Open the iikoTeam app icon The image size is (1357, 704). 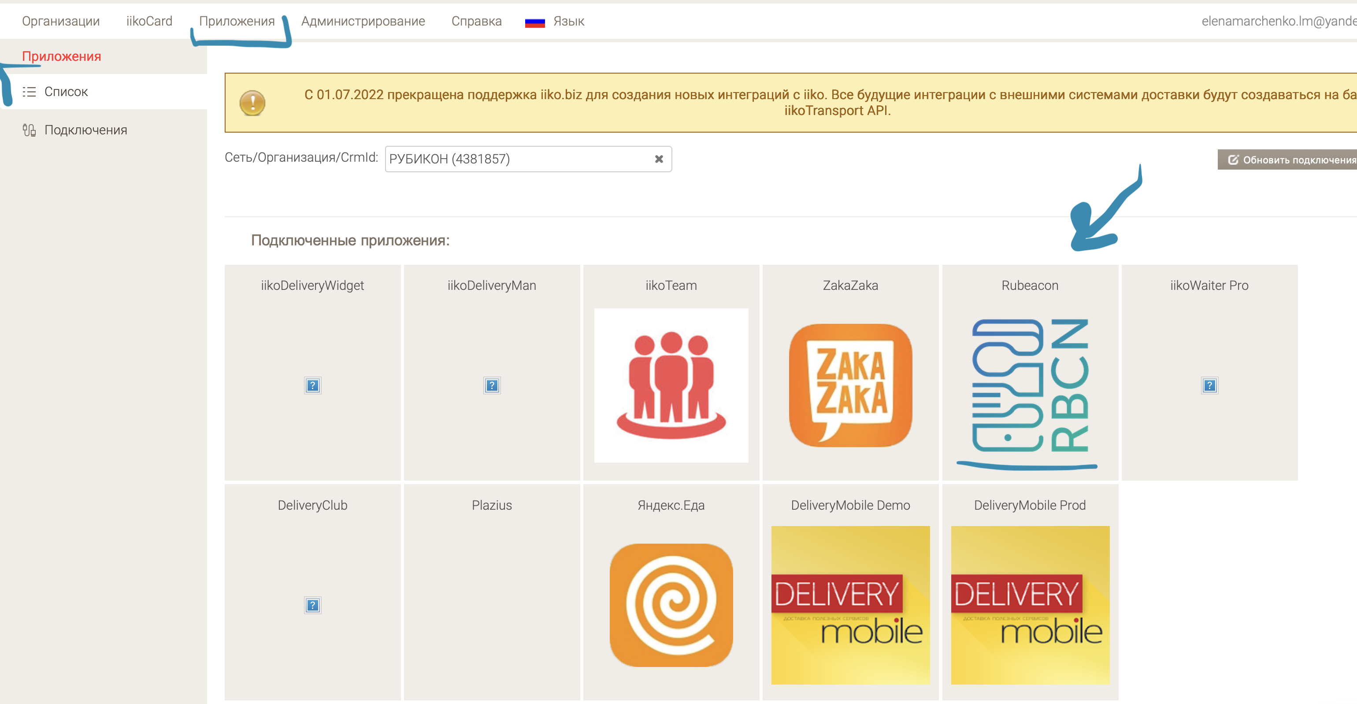tap(671, 385)
